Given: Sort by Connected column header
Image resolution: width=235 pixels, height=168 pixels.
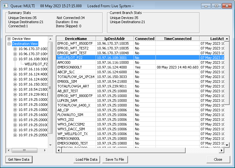Looking at the screenshot, I should [x=145, y=39].
